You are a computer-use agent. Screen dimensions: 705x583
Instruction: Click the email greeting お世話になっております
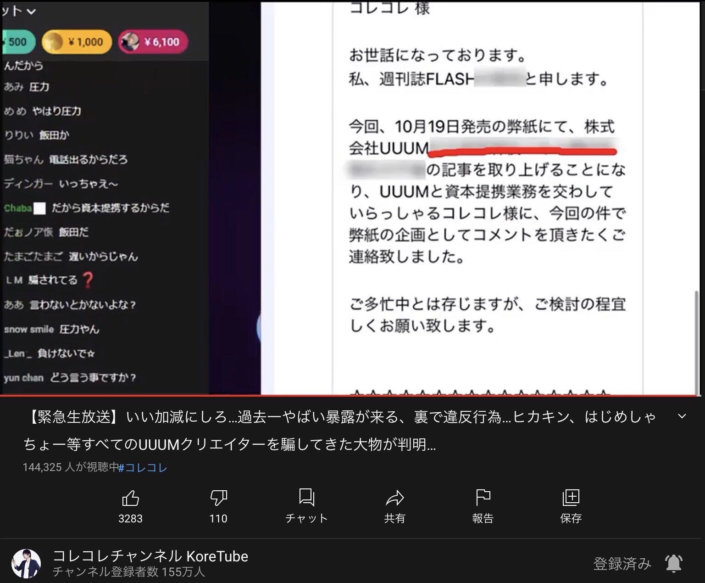tap(438, 56)
